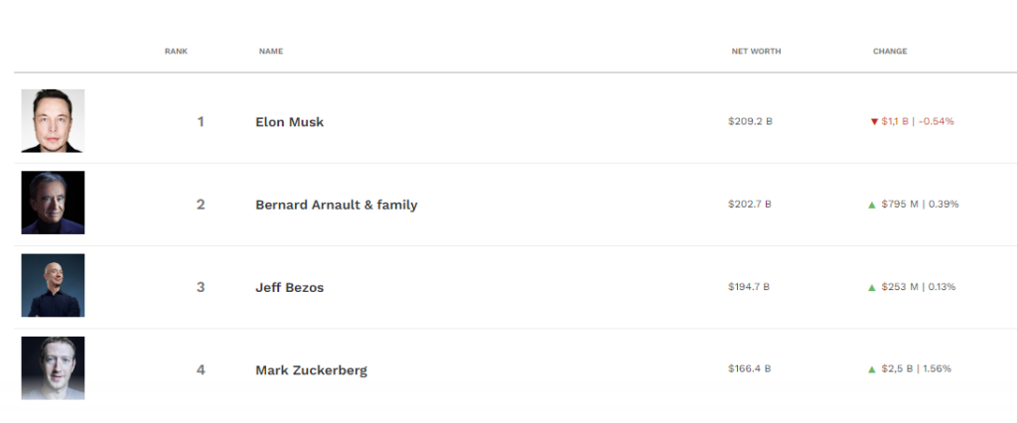This screenshot has width=1017, height=423.
Task: Click the -0.54% change value
Action: click(936, 121)
